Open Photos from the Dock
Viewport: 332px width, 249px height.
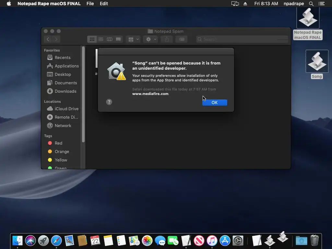(147, 241)
